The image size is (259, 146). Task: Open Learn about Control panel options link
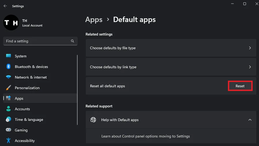click(146, 136)
